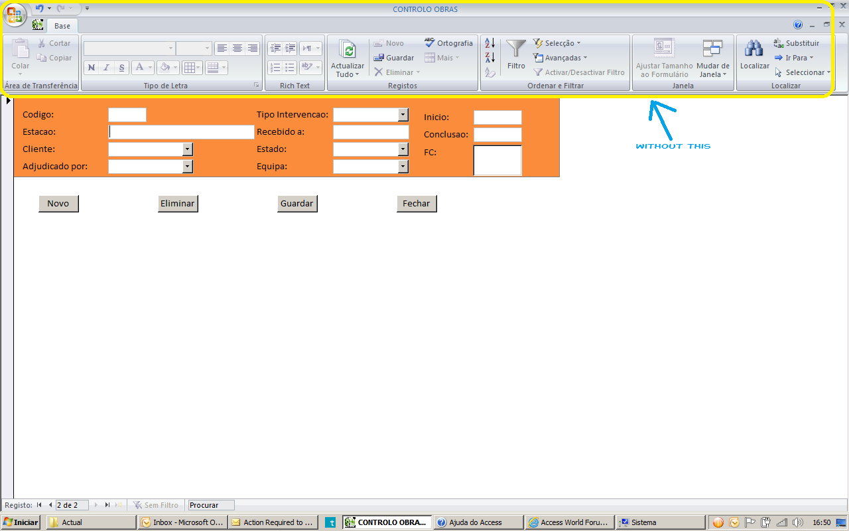
Task: Click the form Fechar button
Action: (x=417, y=204)
